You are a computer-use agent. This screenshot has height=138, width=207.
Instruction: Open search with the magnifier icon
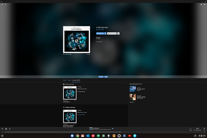coord(205,4)
